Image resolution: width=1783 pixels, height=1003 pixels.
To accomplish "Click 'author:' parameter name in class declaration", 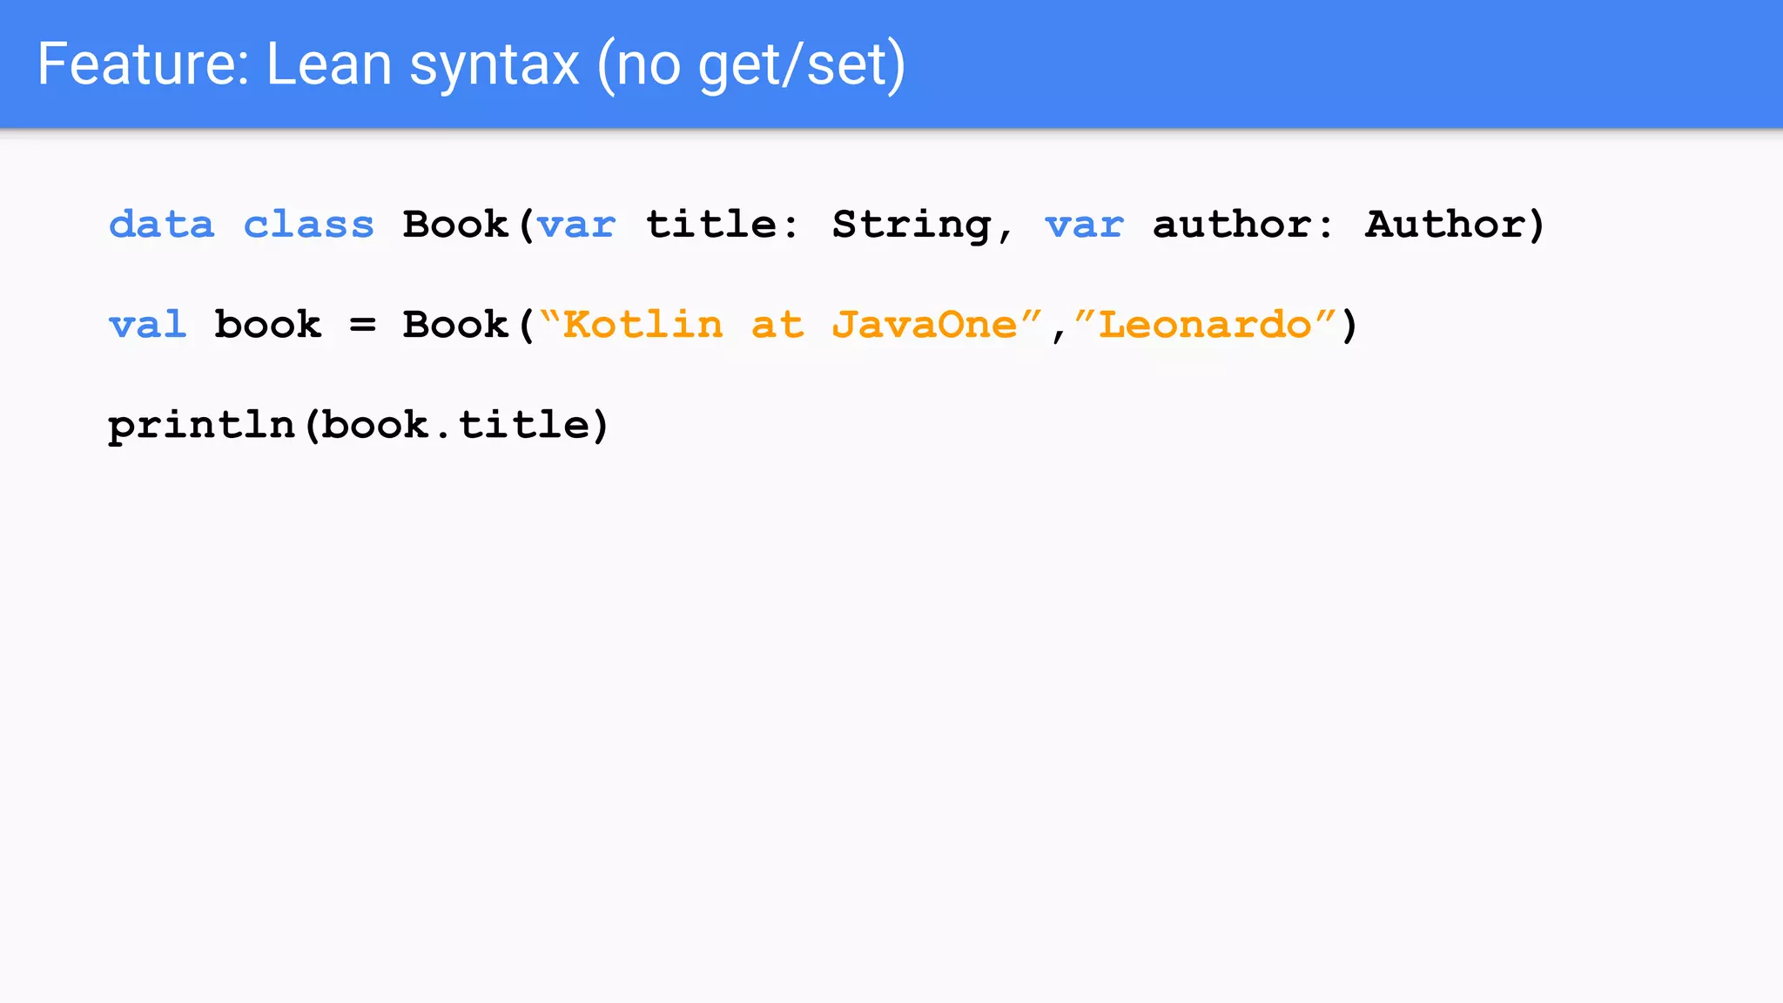I will [x=1242, y=225].
